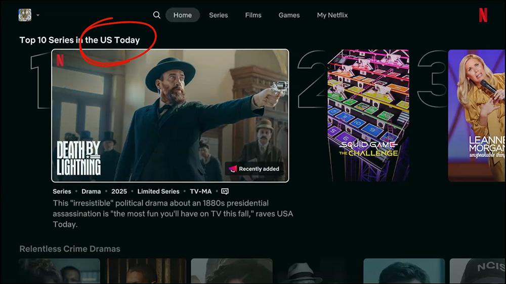The height and width of the screenshot is (284, 506).
Task: Switch to the Series tab
Action: pyautogui.click(x=219, y=15)
